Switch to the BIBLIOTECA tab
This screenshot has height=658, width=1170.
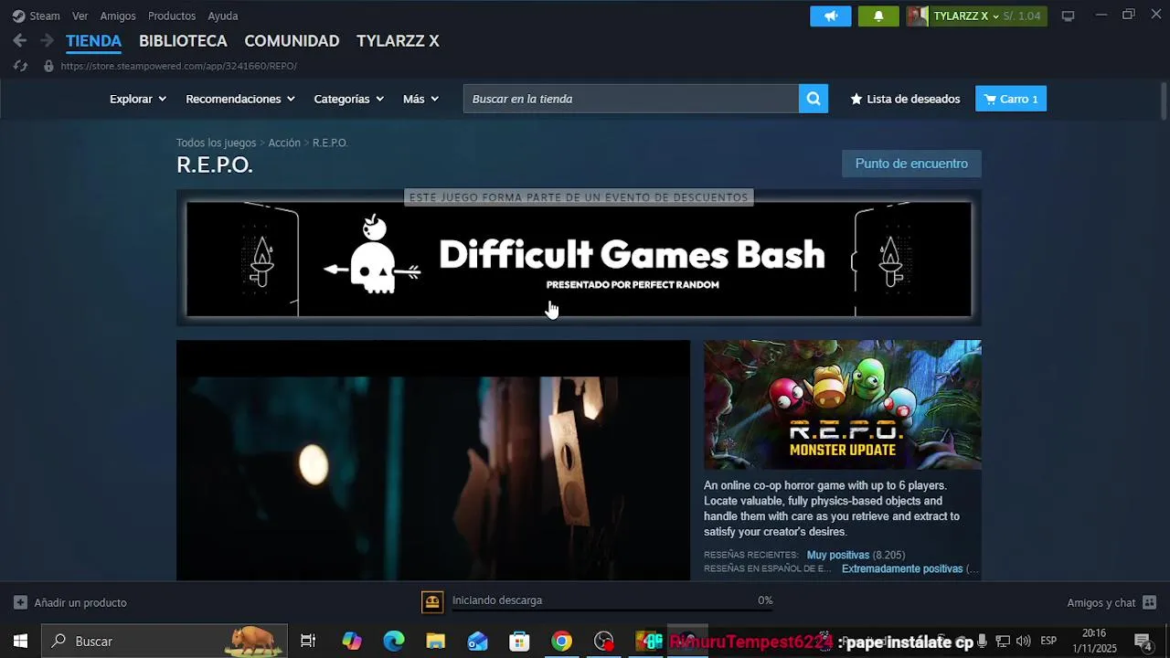(183, 41)
